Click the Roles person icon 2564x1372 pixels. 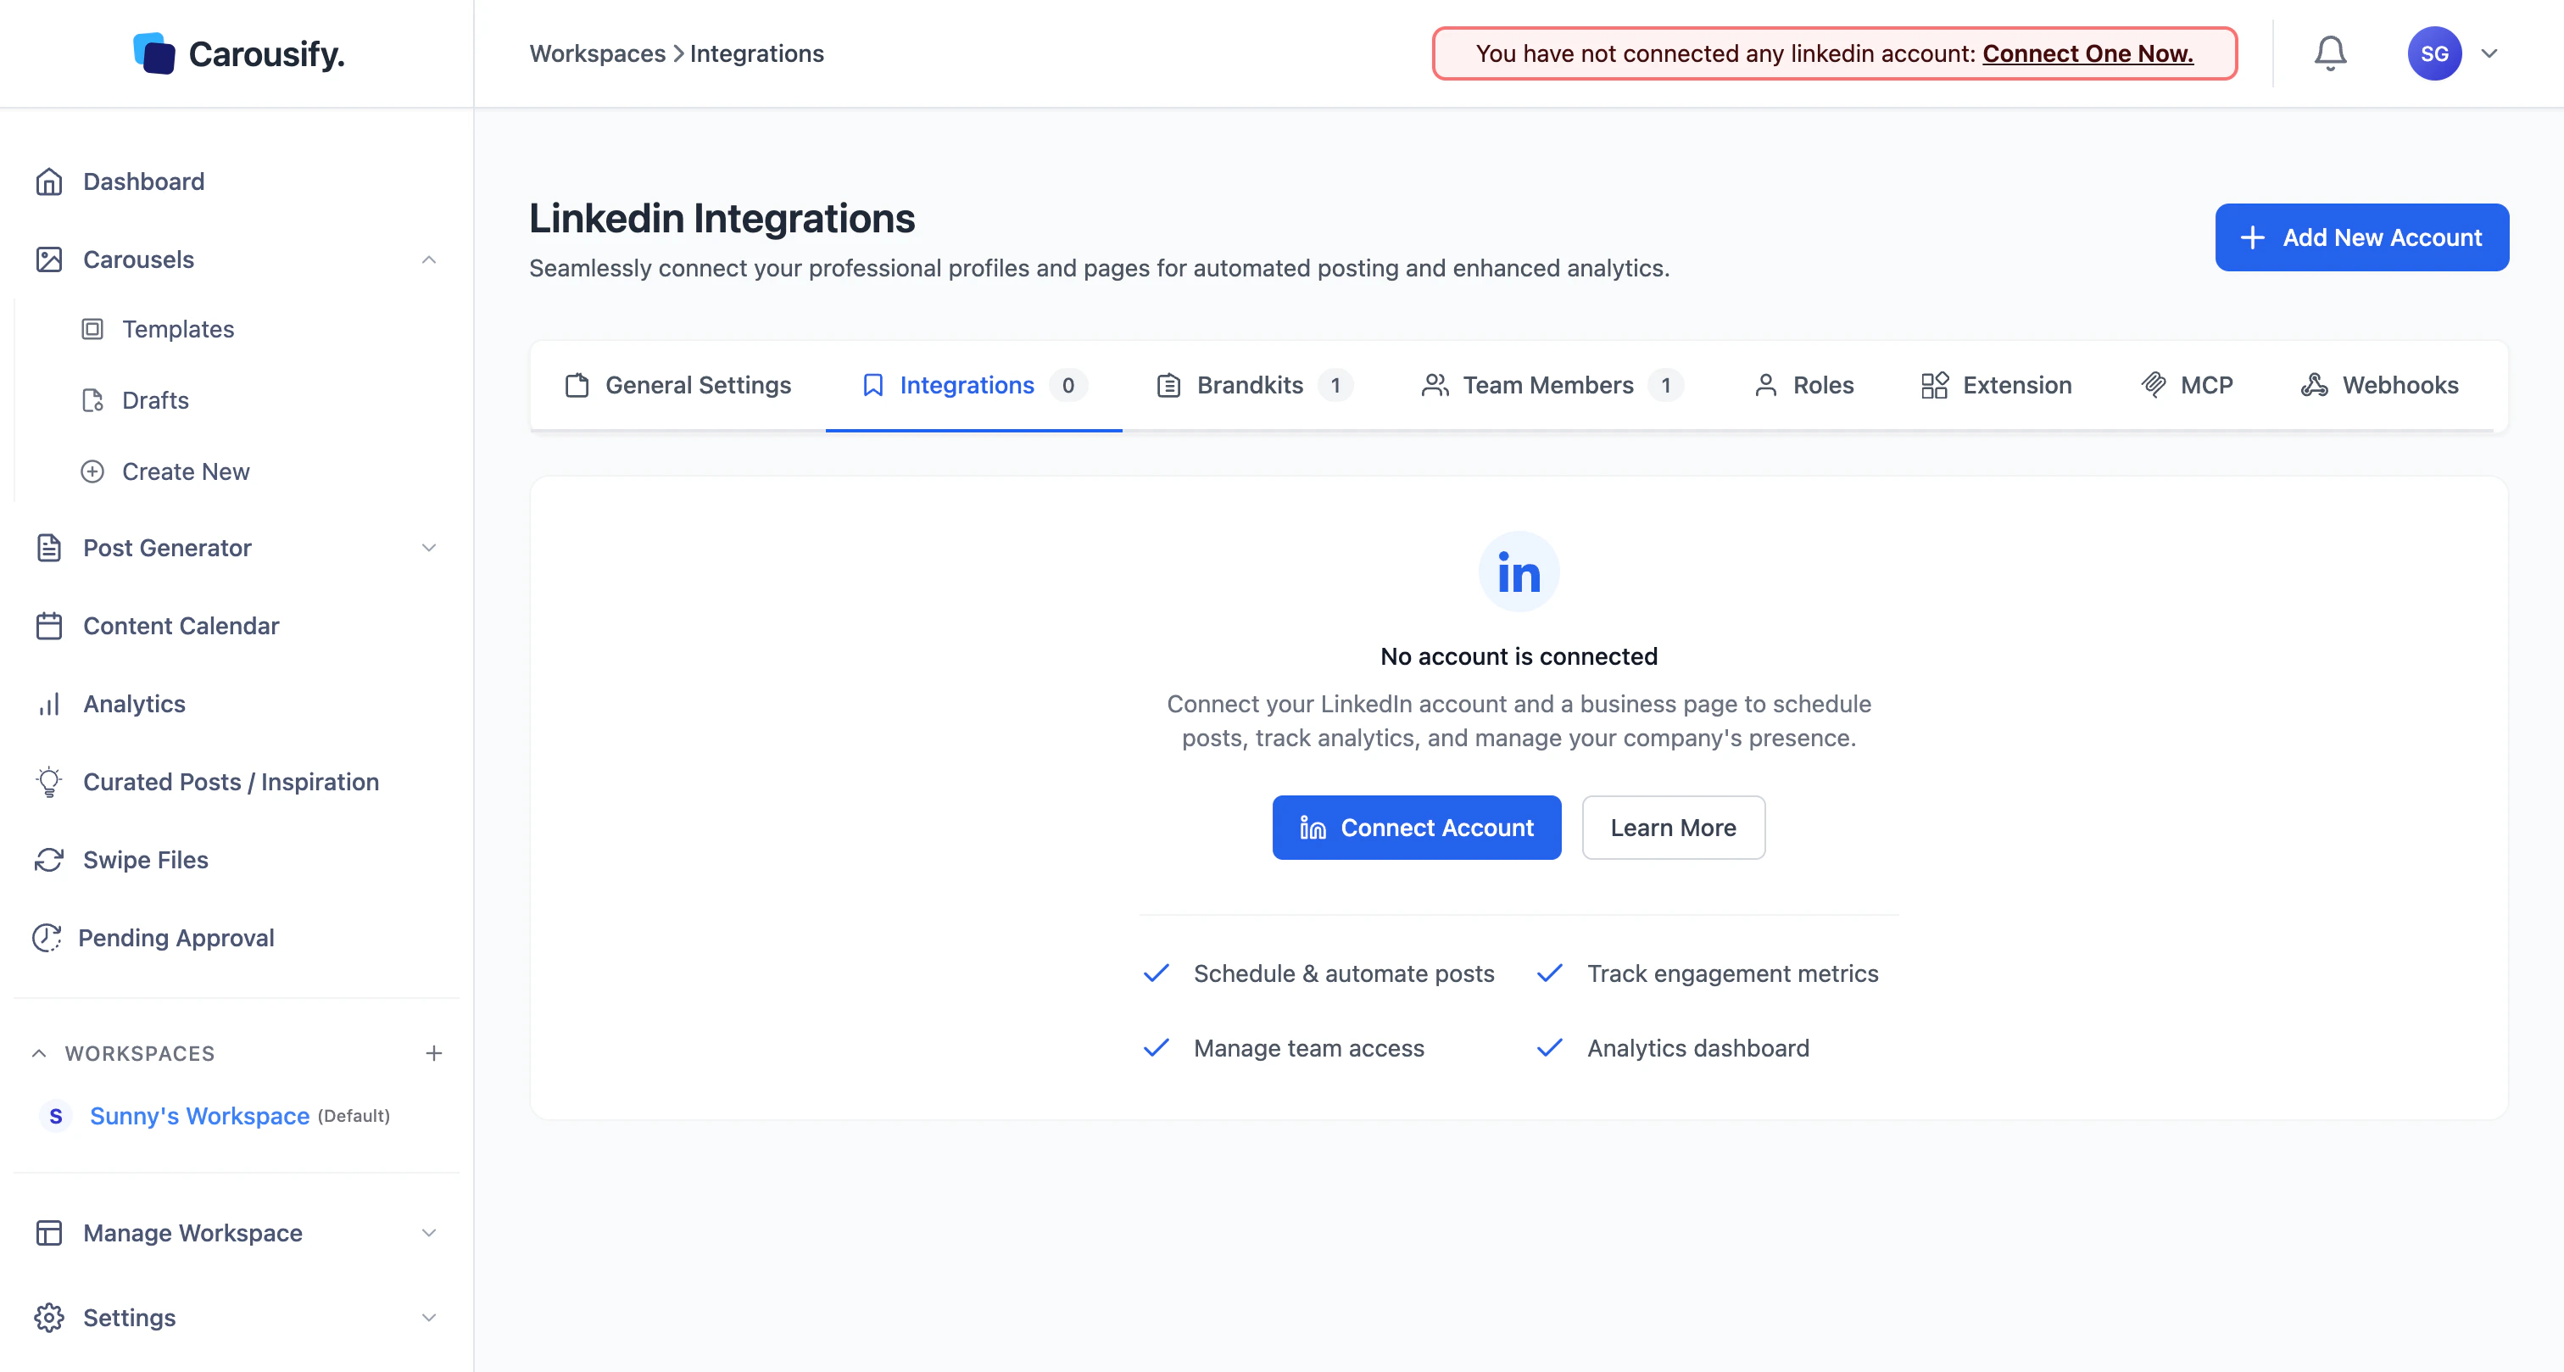pos(1766,385)
